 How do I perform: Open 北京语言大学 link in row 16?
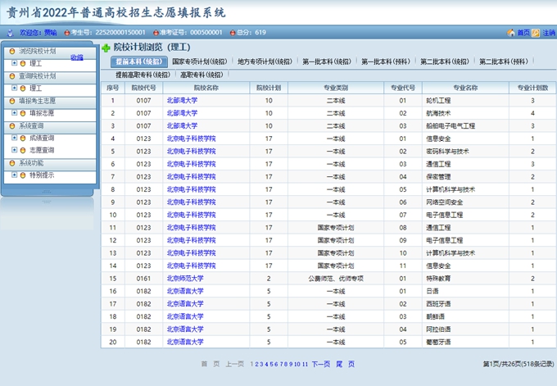[185, 292]
